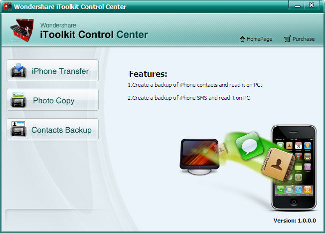Launch the Photo Copy tool
Viewport: 325px width, 233px height.
pyautogui.click(x=52, y=100)
